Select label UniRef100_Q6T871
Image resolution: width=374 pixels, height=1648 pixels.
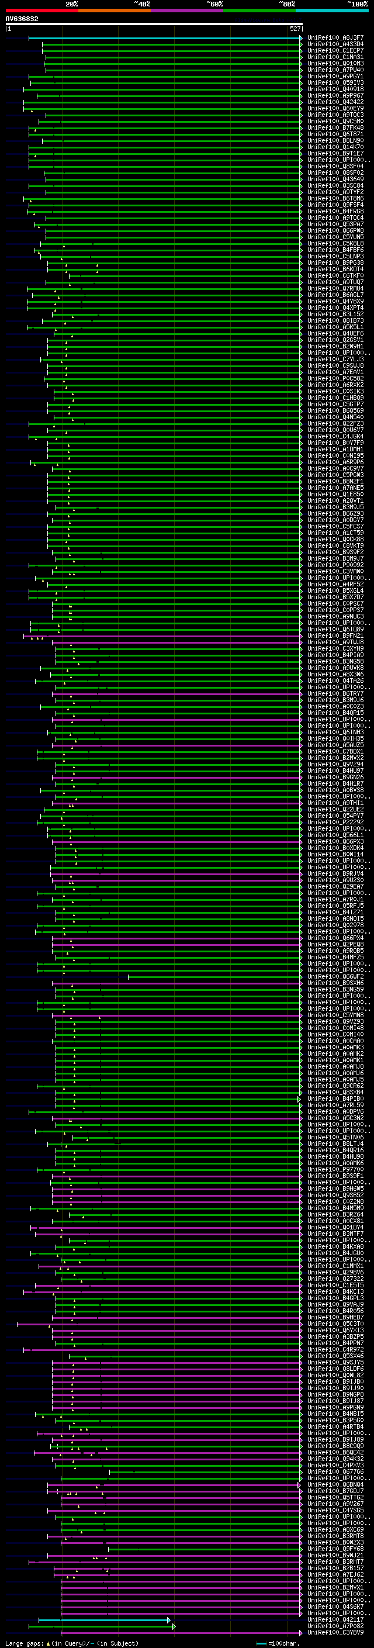[x=335, y=134]
